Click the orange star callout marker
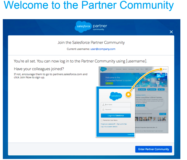This screenshot has height=160, width=187. pos(129,95)
